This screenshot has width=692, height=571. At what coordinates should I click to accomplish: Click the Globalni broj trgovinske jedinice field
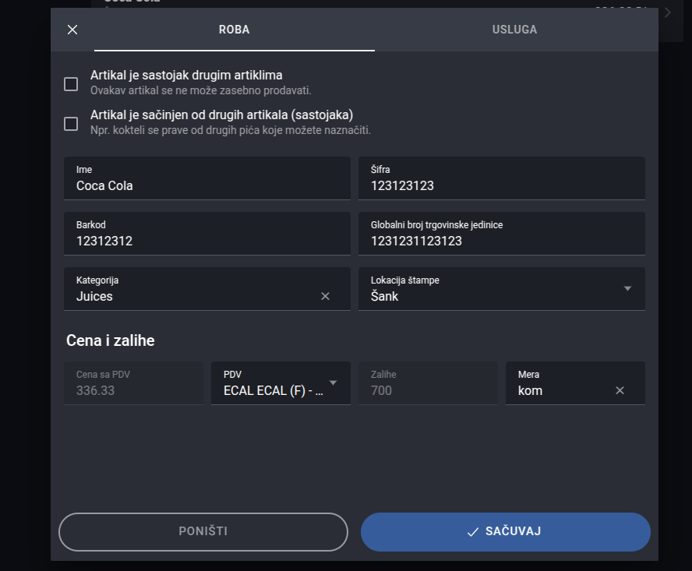point(501,234)
